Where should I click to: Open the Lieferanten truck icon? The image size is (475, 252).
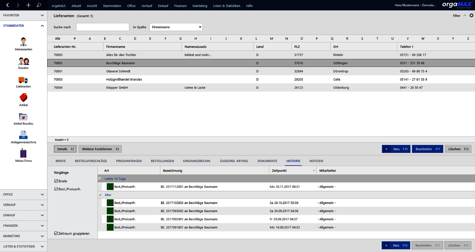(x=23, y=80)
